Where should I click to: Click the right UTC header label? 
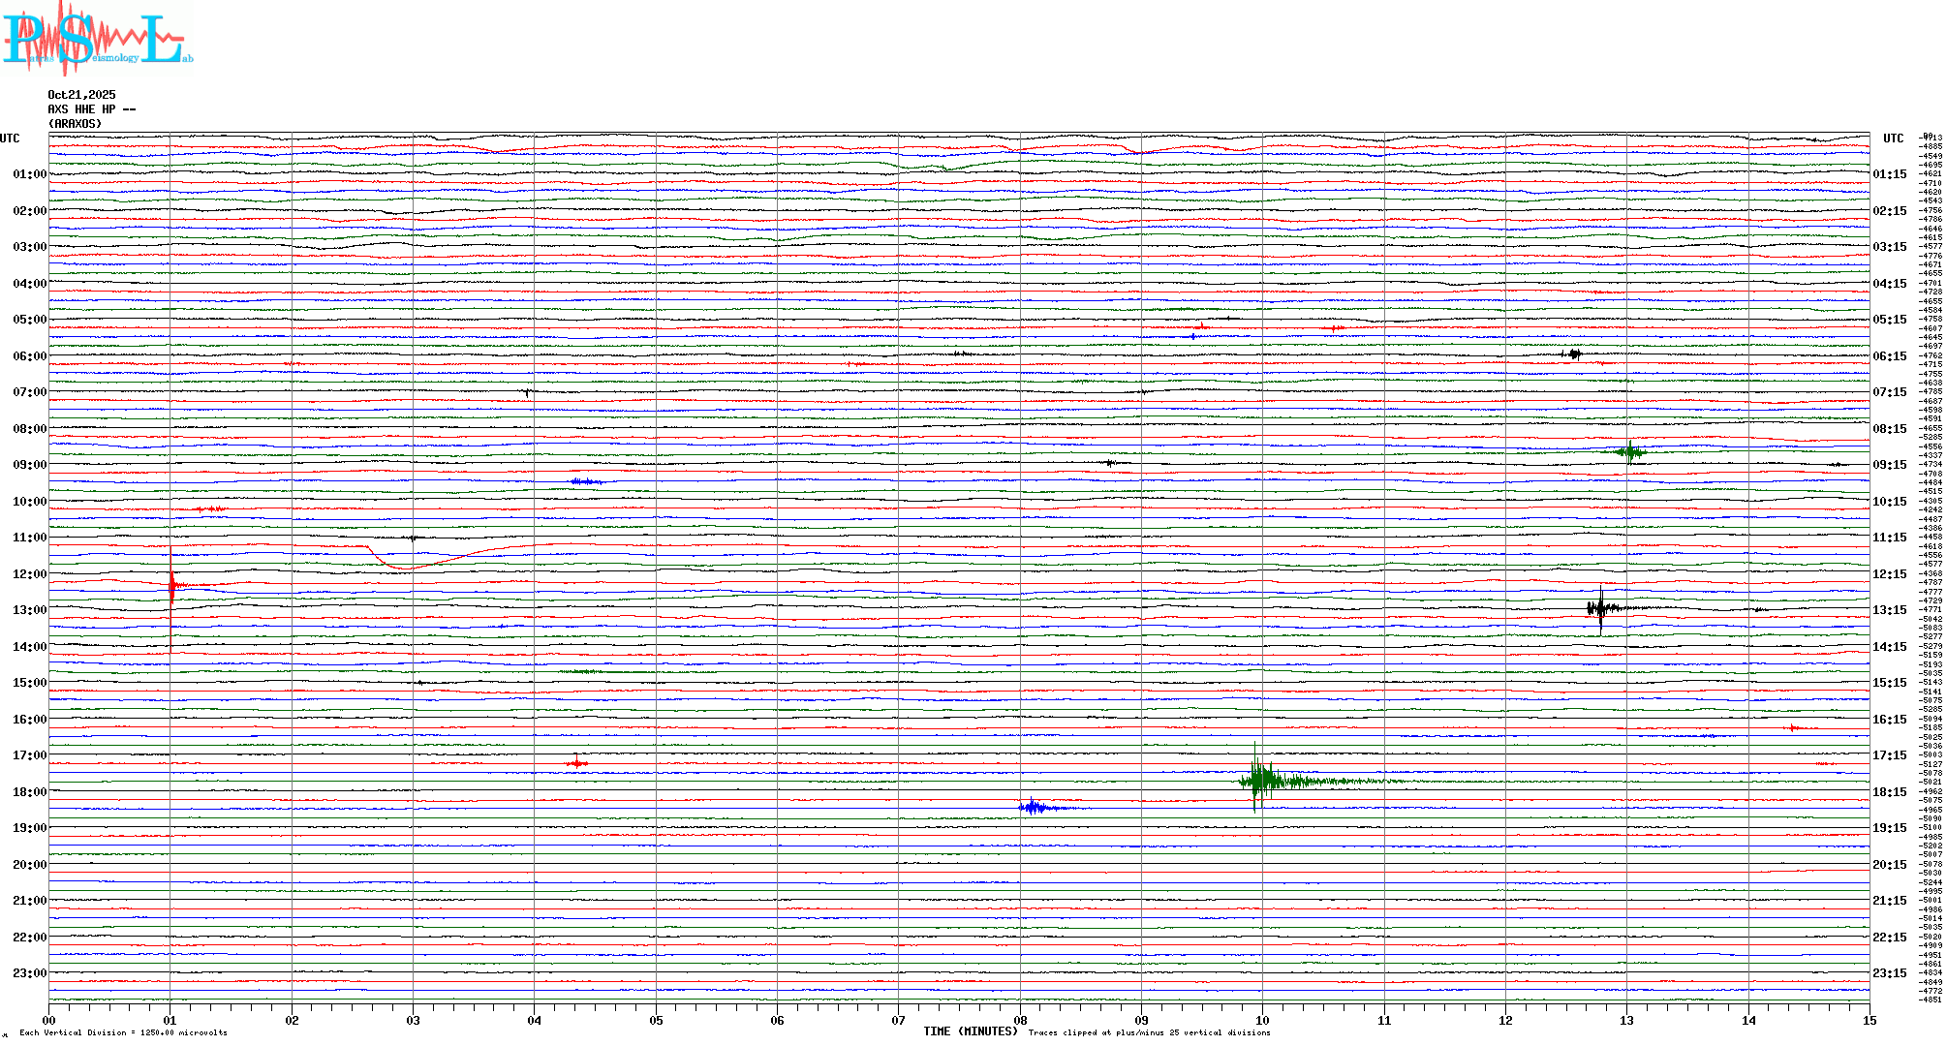(x=1893, y=138)
